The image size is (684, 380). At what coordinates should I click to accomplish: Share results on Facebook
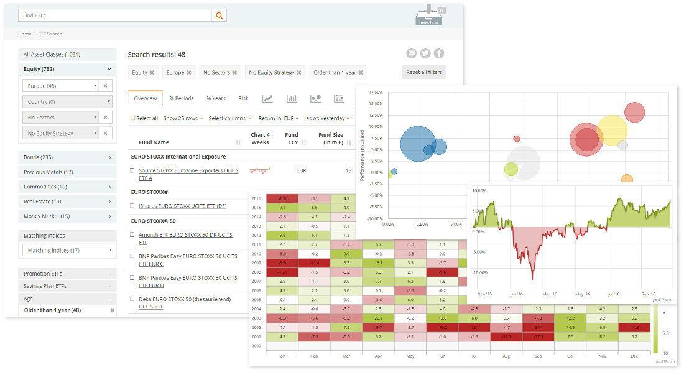439,53
